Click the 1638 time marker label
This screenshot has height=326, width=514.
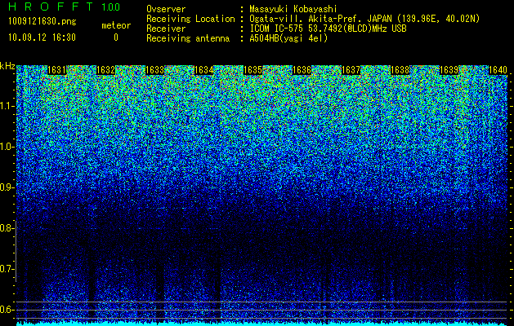point(400,70)
